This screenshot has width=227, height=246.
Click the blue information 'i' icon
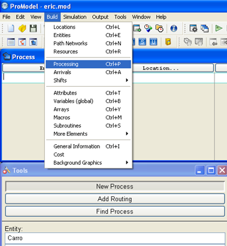pos(174,28)
